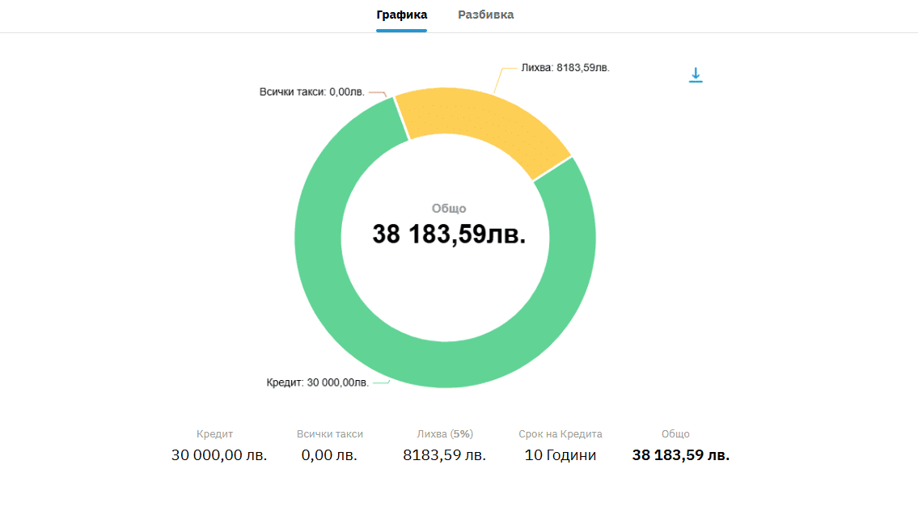Click the download chart icon
The height and width of the screenshot is (507, 918).
coord(696,75)
